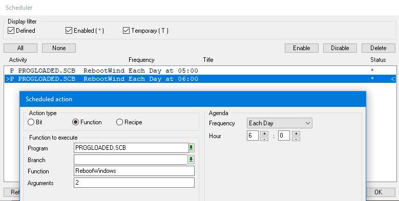This screenshot has width=399, height=201.
Task: Click the Frequency column header
Action: [x=141, y=60]
